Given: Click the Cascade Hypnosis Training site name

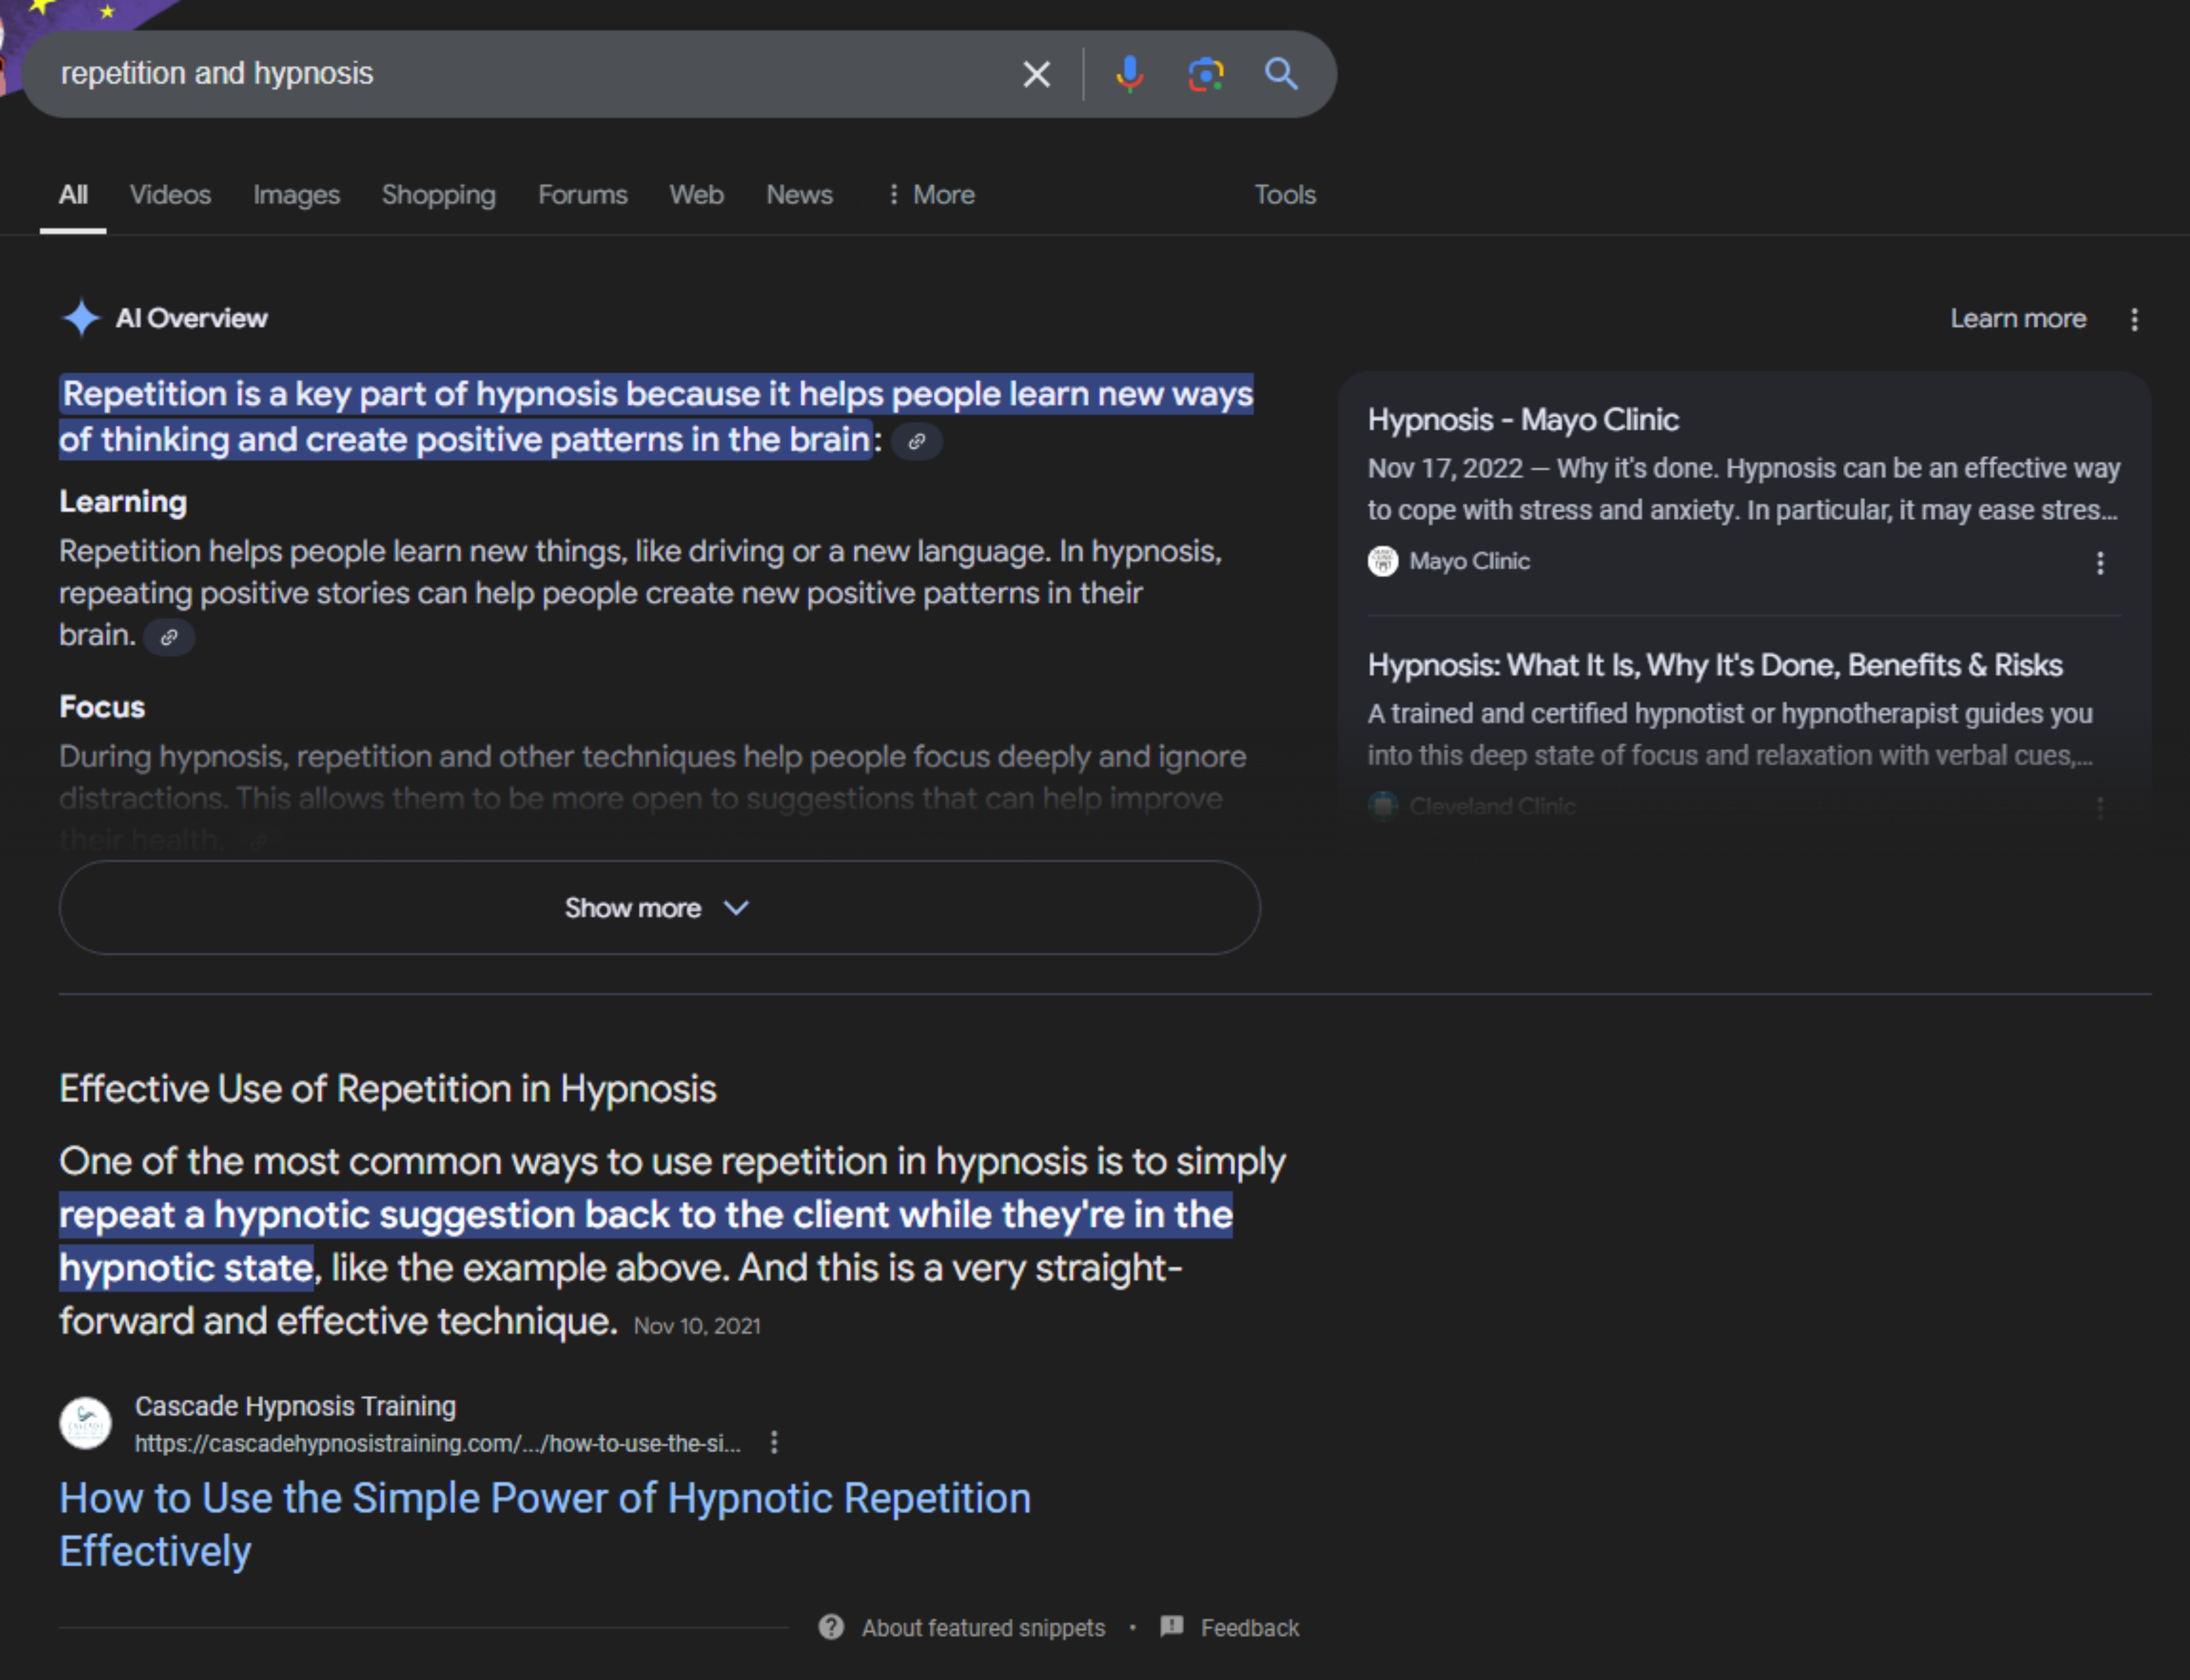Looking at the screenshot, I should [x=295, y=1406].
